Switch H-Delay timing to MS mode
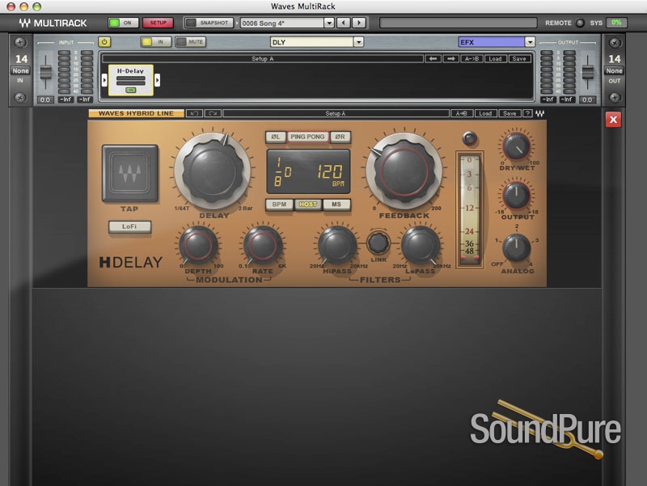647x486 pixels. [x=337, y=205]
